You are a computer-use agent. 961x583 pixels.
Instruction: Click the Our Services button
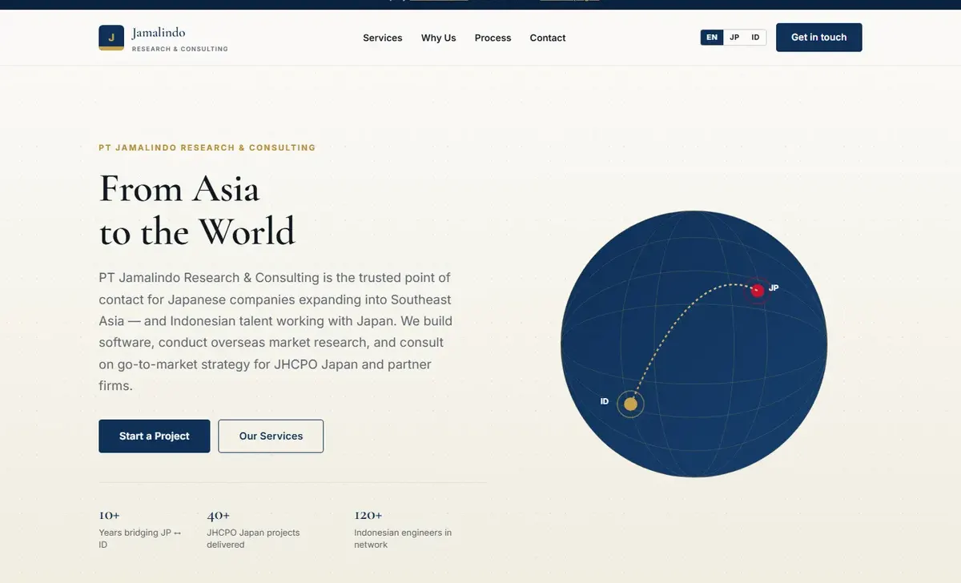coord(271,436)
